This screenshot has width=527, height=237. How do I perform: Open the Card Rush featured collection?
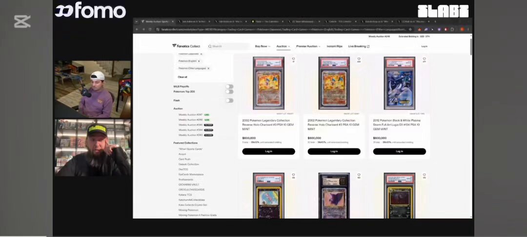(x=184, y=159)
